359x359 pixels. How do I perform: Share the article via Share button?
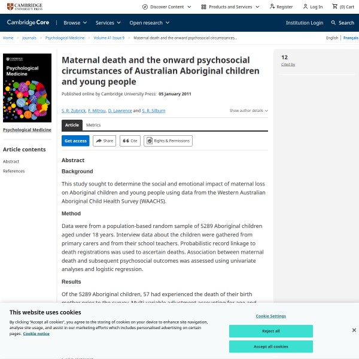click(x=104, y=141)
